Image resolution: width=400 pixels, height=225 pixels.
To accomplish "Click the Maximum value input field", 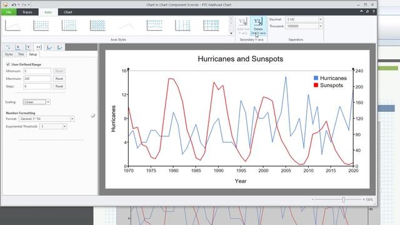I will pyautogui.click(x=37, y=79).
